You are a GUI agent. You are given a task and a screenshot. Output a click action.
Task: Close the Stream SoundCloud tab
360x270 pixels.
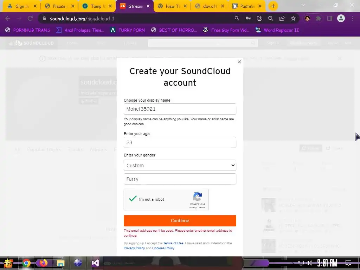tap(148, 6)
